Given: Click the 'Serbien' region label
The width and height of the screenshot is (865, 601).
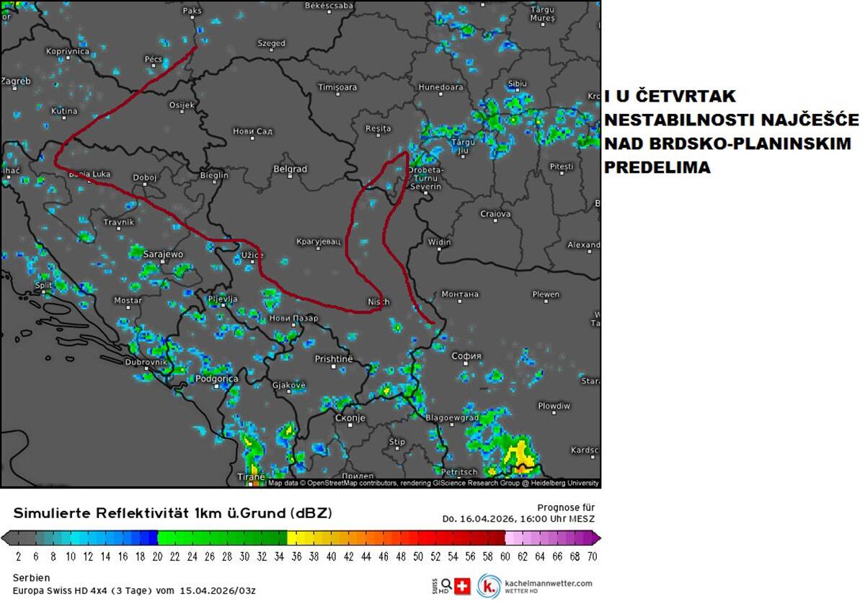Looking at the screenshot, I should click(x=30, y=578).
